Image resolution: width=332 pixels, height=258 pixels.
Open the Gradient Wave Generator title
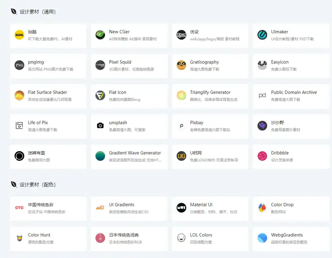pyautogui.click(x=135, y=153)
